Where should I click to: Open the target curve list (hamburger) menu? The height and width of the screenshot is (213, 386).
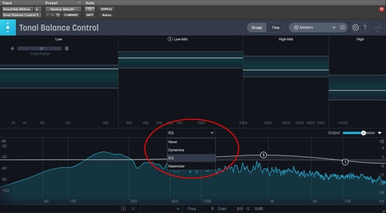342,28
